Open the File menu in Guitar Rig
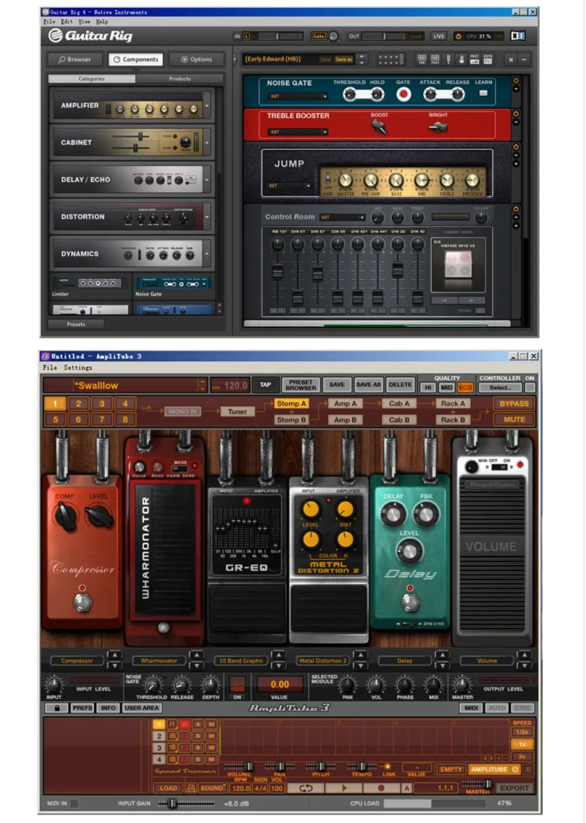Image resolution: width=586 pixels, height=823 pixels. point(49,22)
